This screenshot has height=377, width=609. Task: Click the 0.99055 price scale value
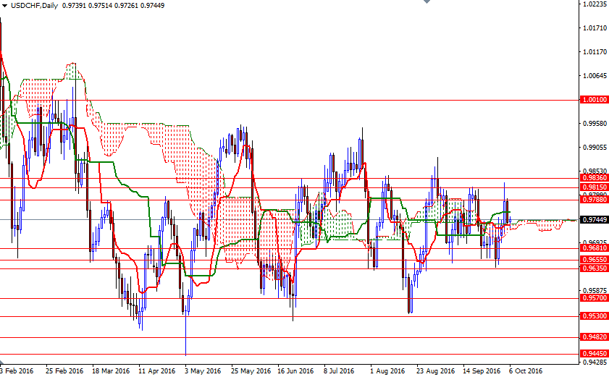[x=595, y=148]
